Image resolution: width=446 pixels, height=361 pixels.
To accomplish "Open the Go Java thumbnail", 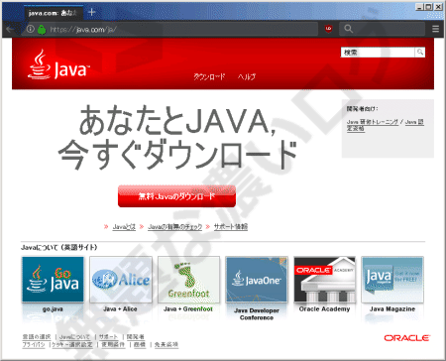I will (x=53, y=280).
